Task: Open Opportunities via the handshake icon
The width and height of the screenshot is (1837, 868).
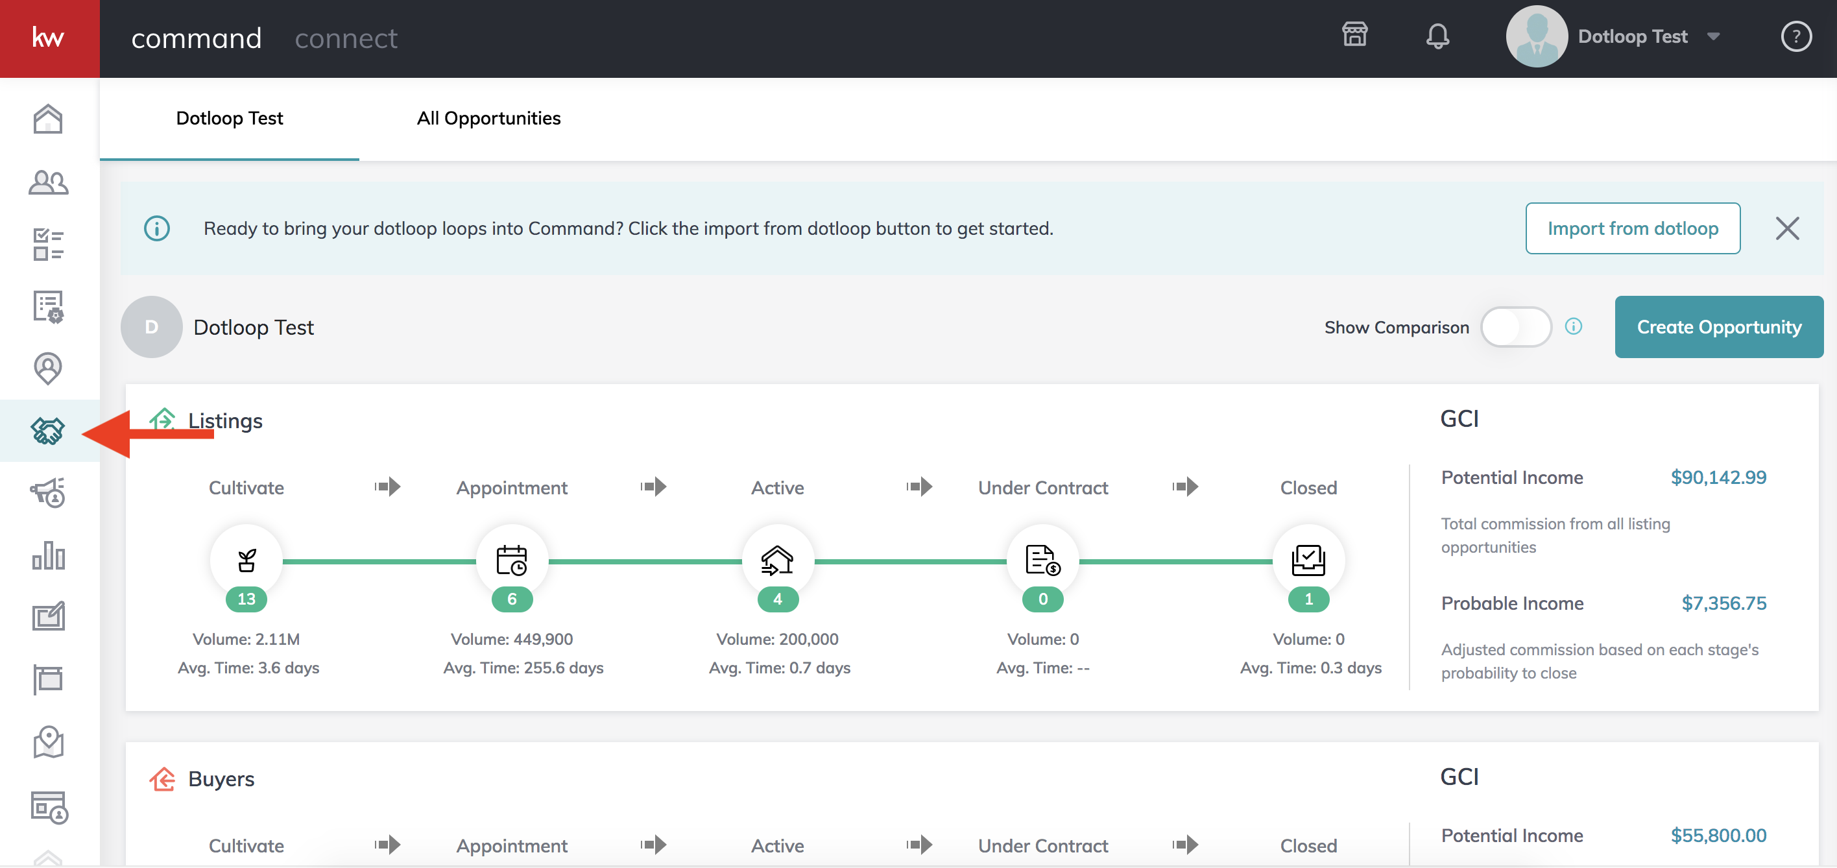Action: click(x=48, y=431)
